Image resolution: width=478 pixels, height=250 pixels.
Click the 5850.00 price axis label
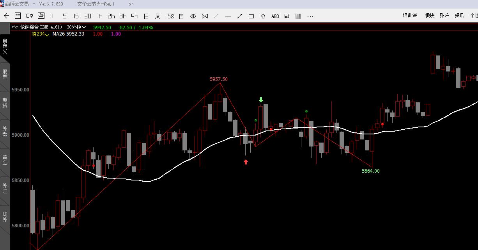click(x=21, y=180)
